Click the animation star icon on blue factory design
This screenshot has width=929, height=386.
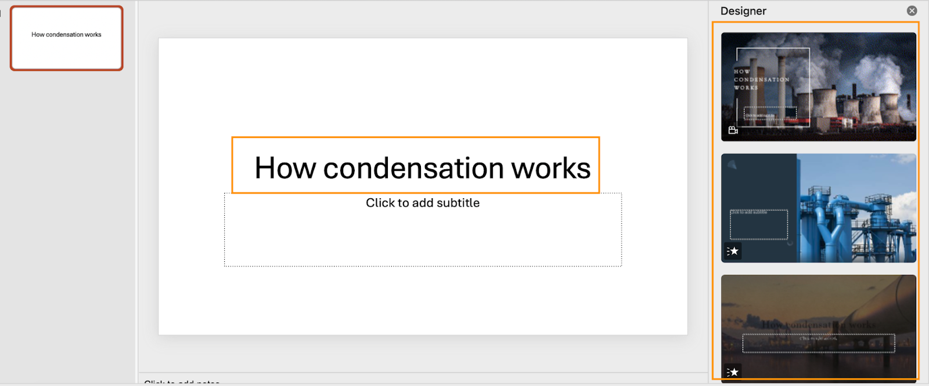(733, 251)
